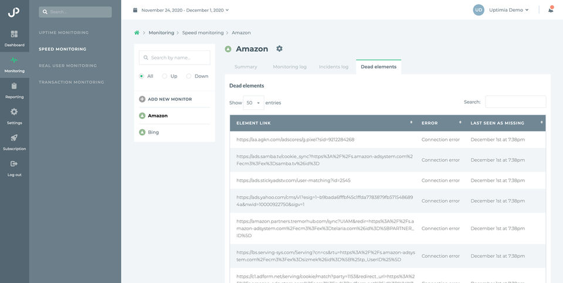Open the Bing monitor

point(153,133)
